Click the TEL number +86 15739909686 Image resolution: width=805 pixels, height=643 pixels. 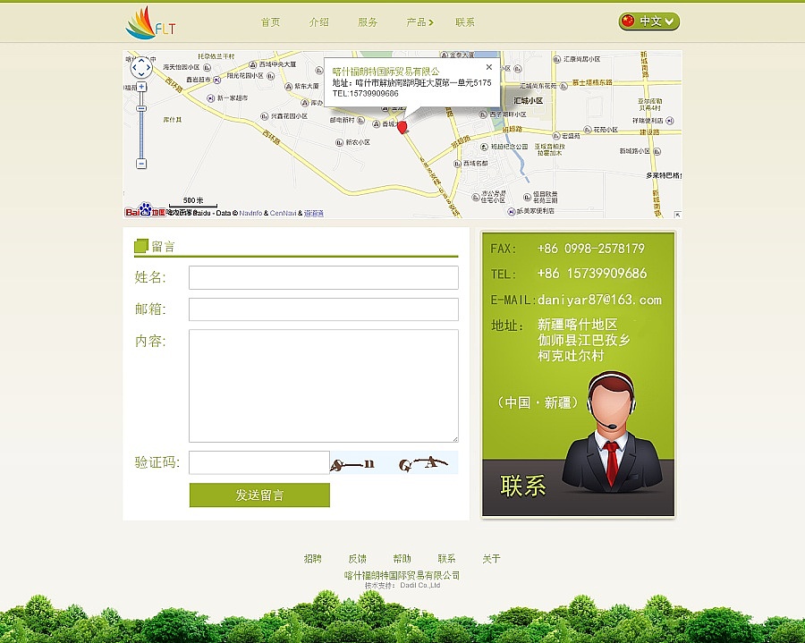click(592, 273)
